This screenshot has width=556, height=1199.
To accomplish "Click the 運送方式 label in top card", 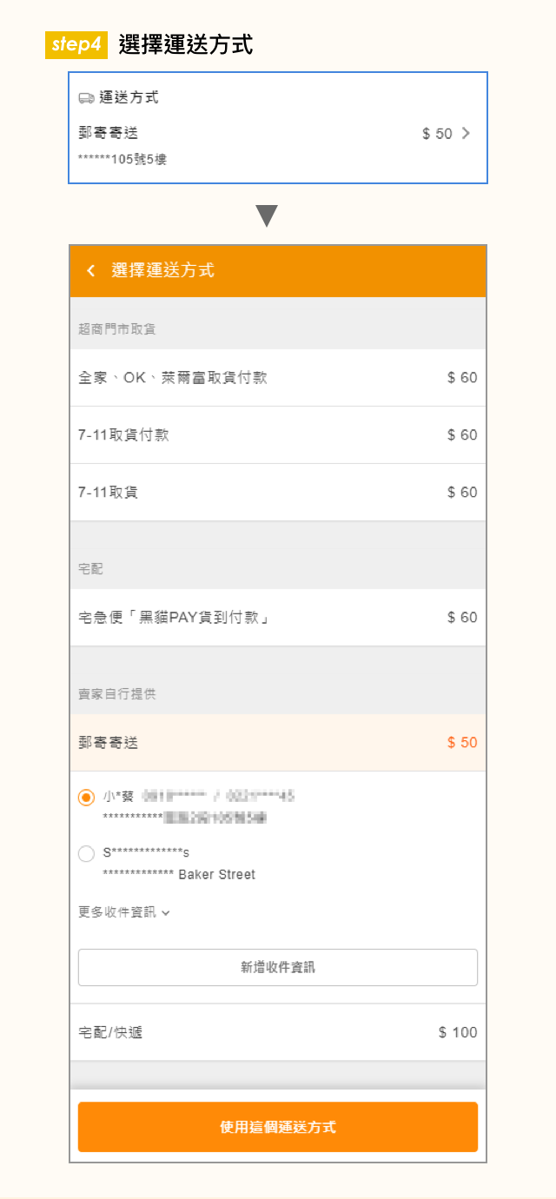I will pyautogui.click(x=129, y=98).
